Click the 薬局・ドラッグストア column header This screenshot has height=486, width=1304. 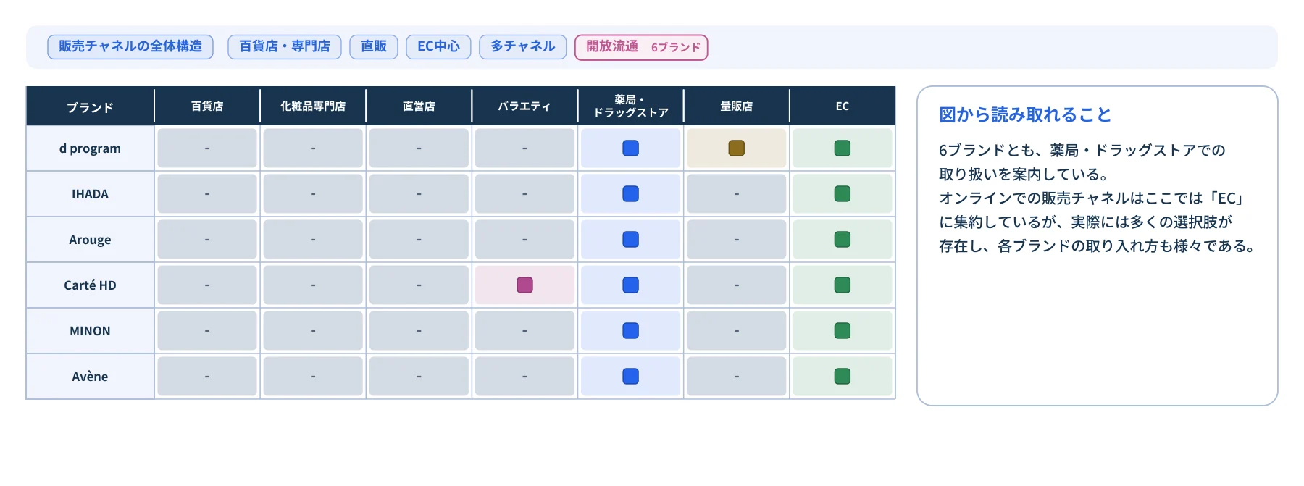click(x=631, y=106)
